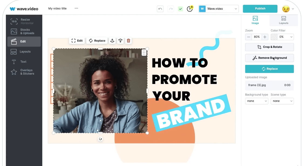Redo the last undone action
Image resolution: width=303 pixels, height=166 pixels.
[x=171, y=9]
